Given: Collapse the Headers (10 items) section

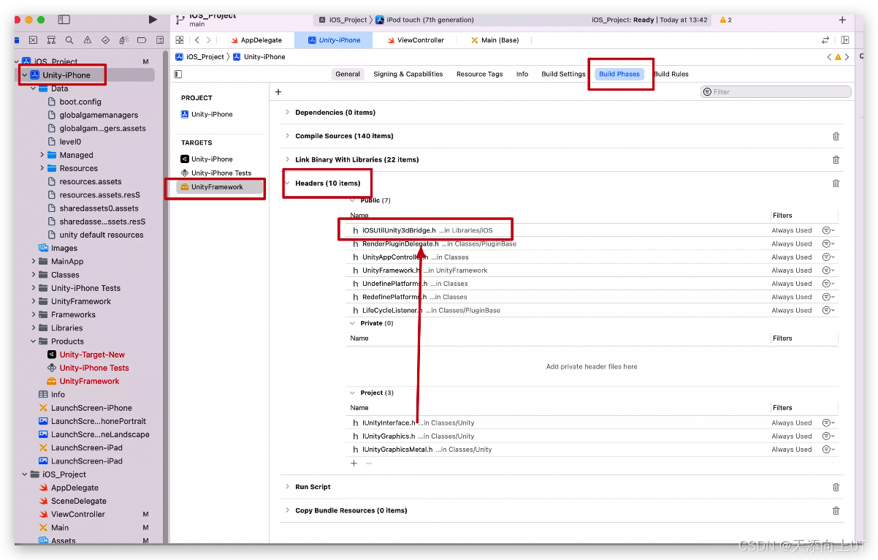Looking at the screenshot, I should click(x=287, y=183).
